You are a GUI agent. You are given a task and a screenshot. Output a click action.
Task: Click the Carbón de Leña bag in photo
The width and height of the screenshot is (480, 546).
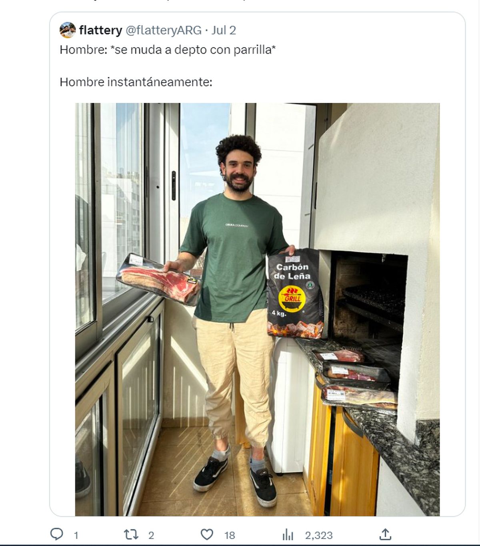click(296, 293)
